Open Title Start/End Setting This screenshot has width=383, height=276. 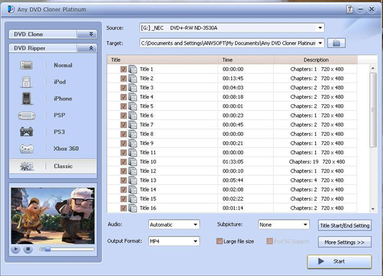[345, 225]
